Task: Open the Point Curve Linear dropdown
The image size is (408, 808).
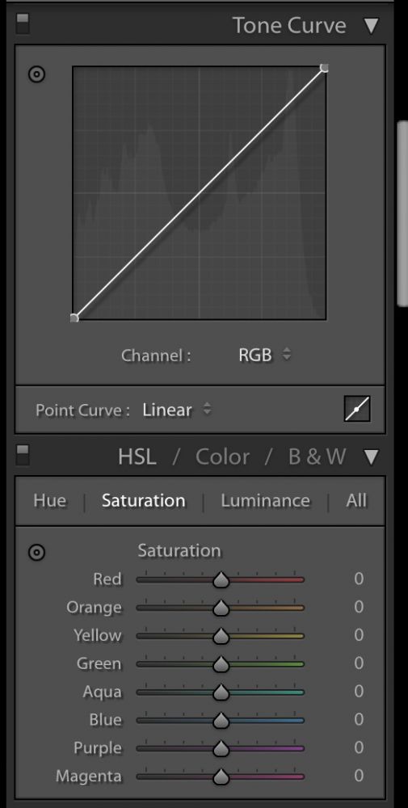Action: tap(177, 410)
